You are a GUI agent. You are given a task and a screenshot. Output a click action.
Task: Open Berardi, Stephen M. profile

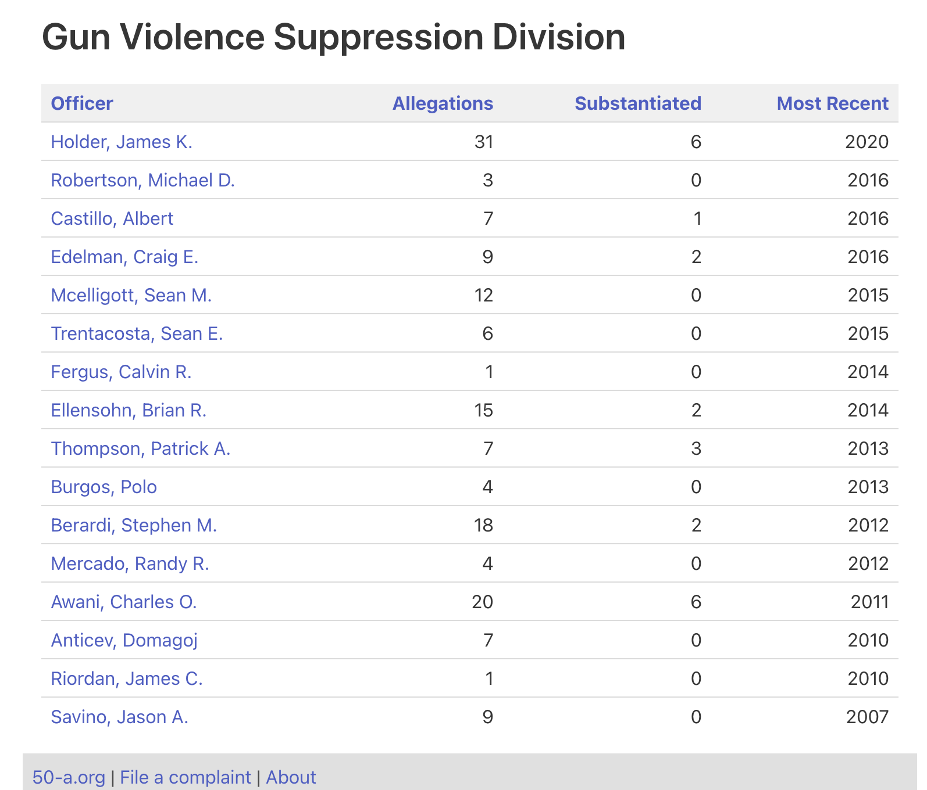click(134, 525)
